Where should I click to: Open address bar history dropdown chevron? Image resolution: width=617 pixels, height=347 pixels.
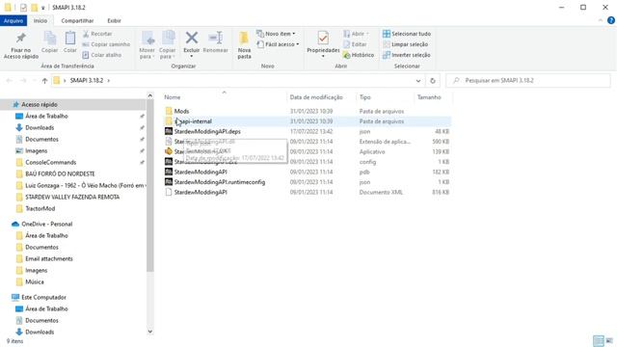418,81
